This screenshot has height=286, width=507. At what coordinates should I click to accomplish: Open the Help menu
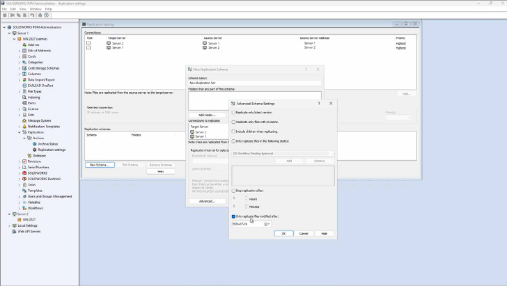(48, 9)
